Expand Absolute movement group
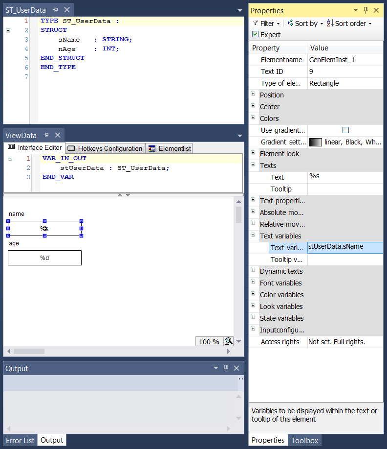The height and width of the screenshot is (449, 387). [253, 212]
